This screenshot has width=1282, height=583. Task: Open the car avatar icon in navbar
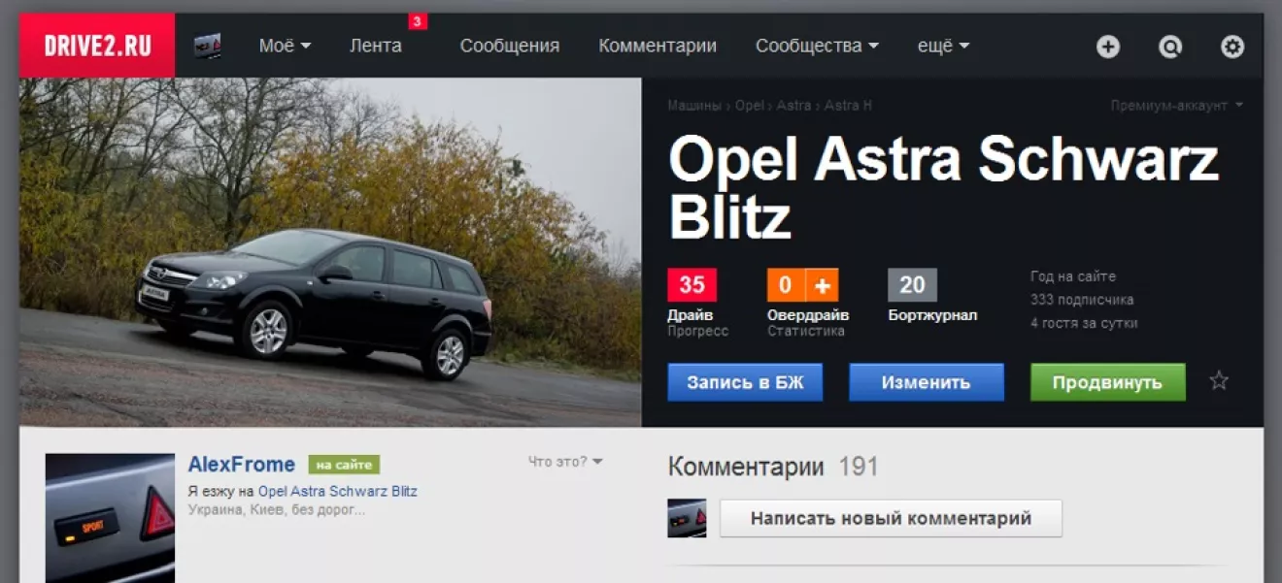click(208, 46)
